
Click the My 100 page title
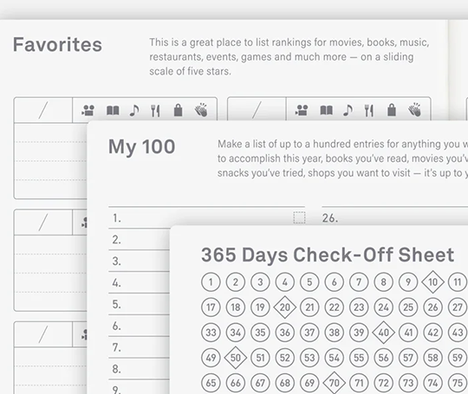[142, 146]
